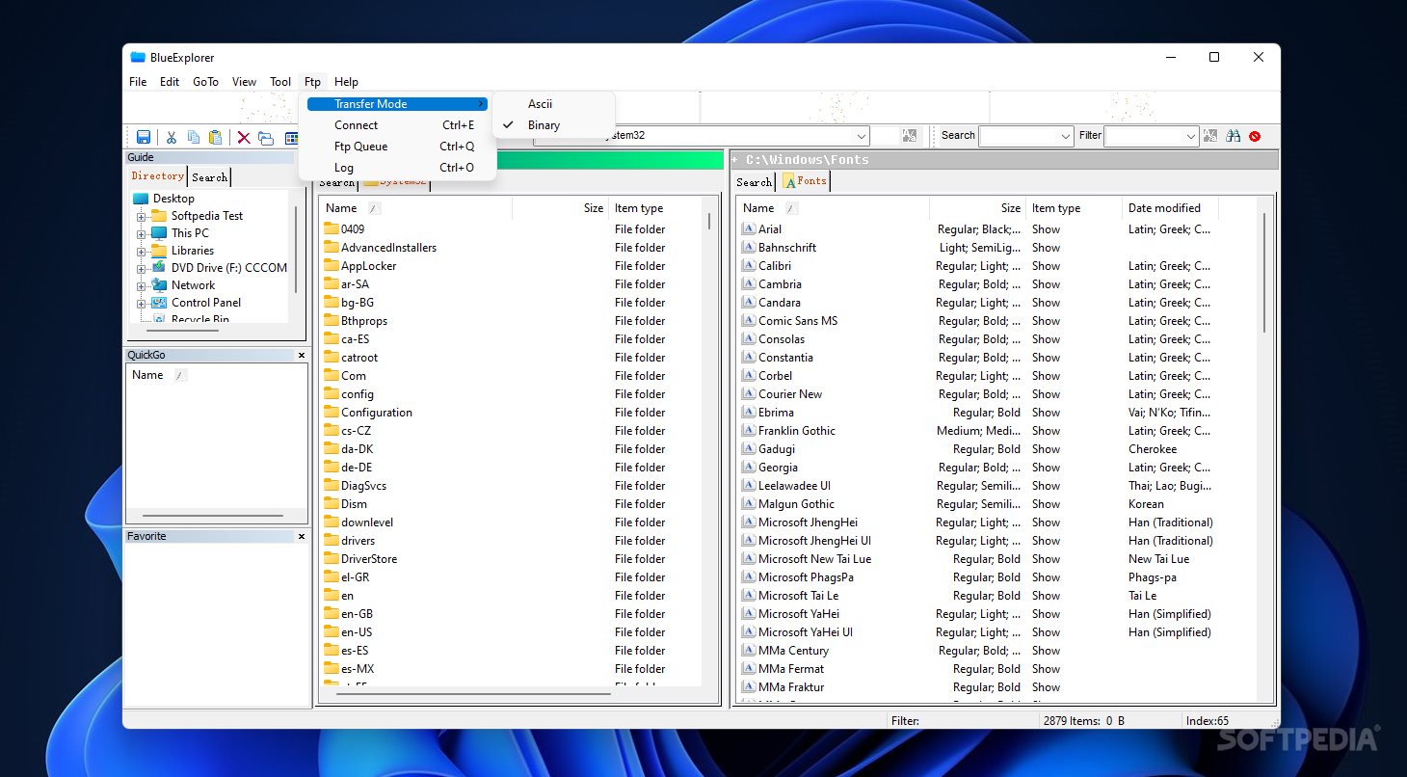This screenshot has height=777, width=1407.
Task: Open the Search combo box dropdown
Action: tap(1065, 136)
